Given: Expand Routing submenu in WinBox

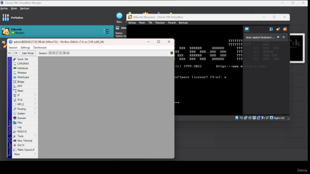Looking at the screenshot, I should tap(25, 109).
